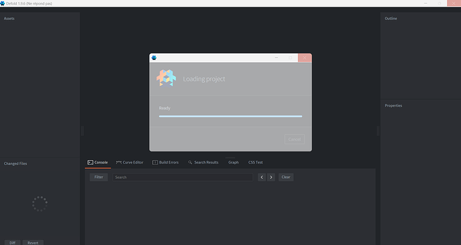Click the Curve Editor tab icon
Image resolution: width=461 pixels, height=245 pixels.
(119, 162)
